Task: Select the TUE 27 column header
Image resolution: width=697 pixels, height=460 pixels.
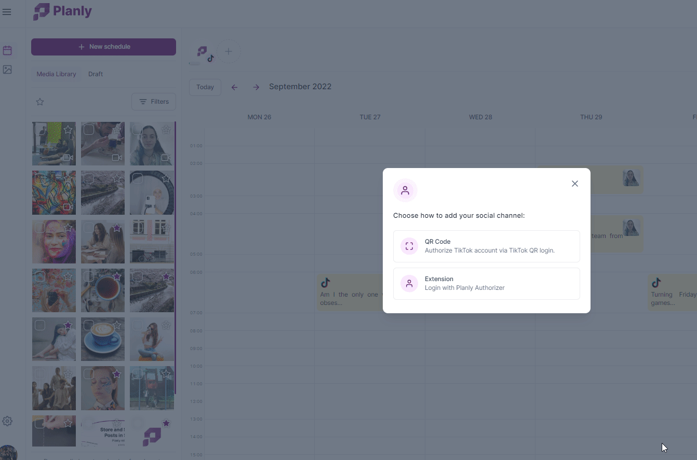Action: point(370,117)
